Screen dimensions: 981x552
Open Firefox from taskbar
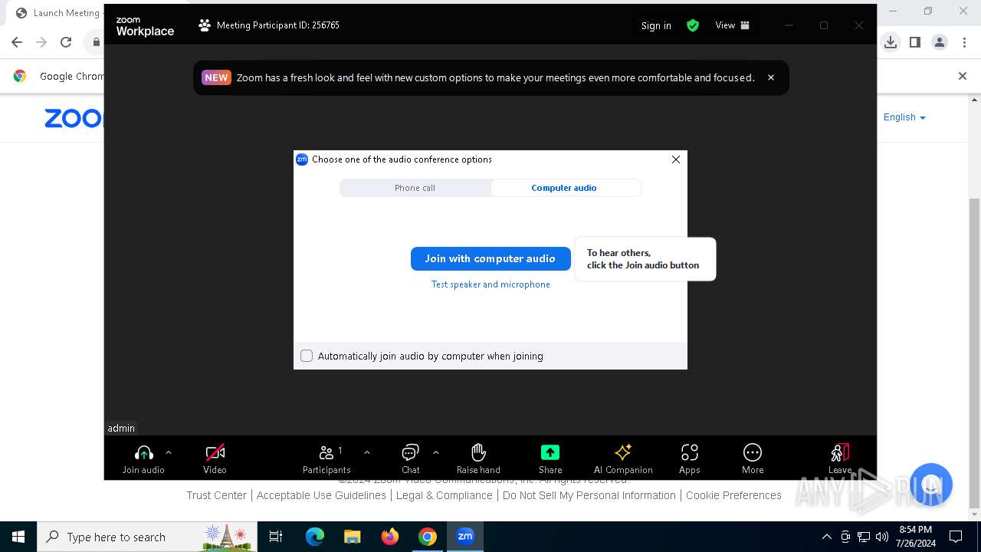pyautogui.click(x=390, y=537)
